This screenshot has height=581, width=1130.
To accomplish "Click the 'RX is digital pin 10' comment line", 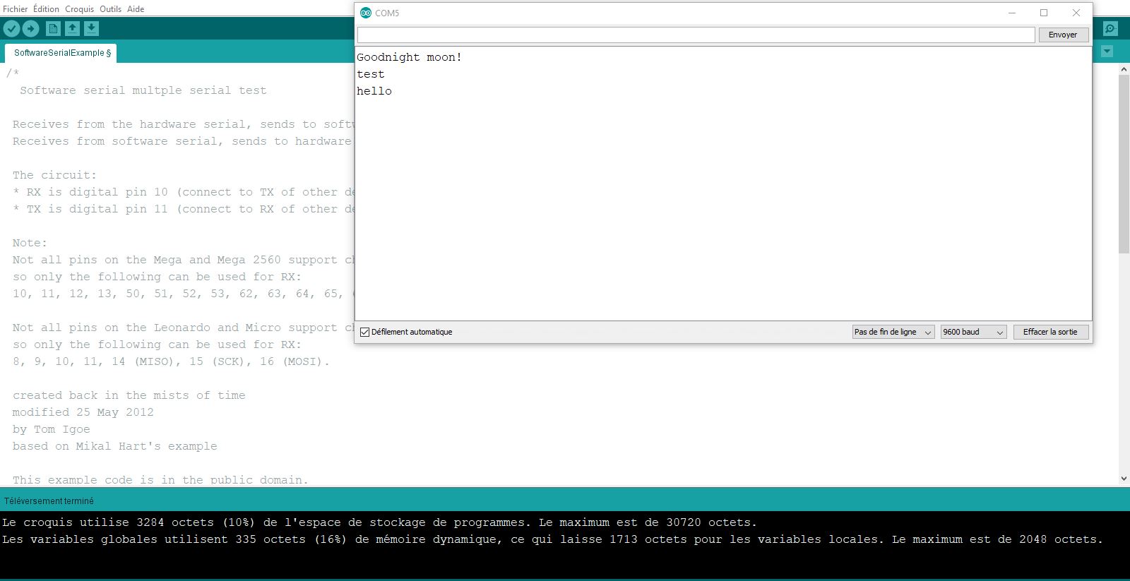I will coord(184,192).
